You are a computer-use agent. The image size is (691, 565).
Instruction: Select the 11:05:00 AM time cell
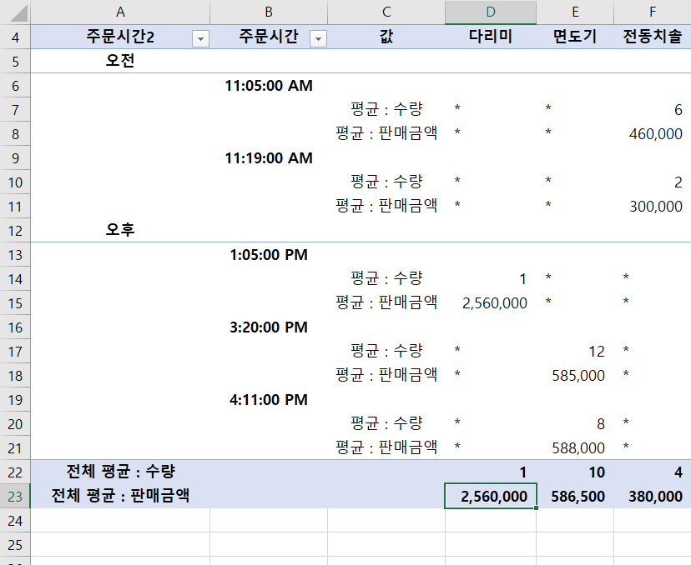(269, 85)
